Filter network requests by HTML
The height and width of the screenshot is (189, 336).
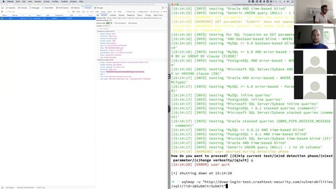click(78, 12)
